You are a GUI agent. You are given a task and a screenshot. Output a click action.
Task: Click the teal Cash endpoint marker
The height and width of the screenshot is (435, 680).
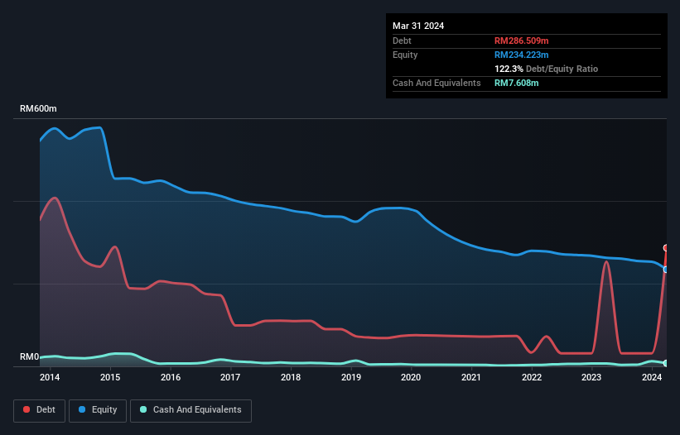pyautogui.click(x=666, y=363)
